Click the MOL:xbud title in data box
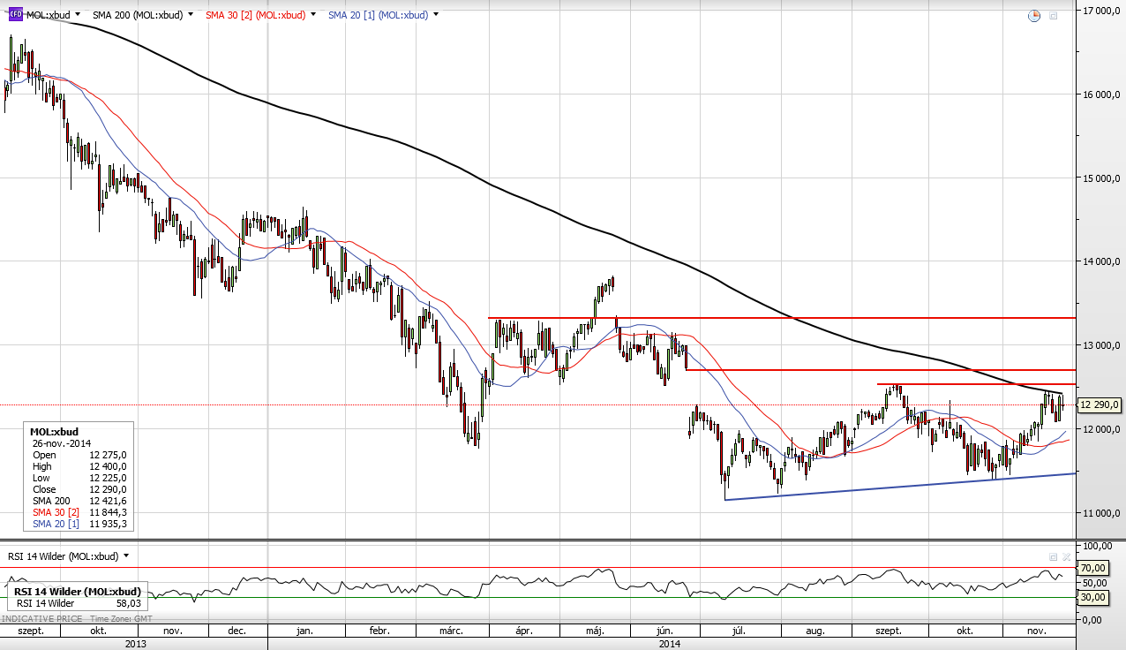This screenshot has height=650, width=1126. [55, 432]
